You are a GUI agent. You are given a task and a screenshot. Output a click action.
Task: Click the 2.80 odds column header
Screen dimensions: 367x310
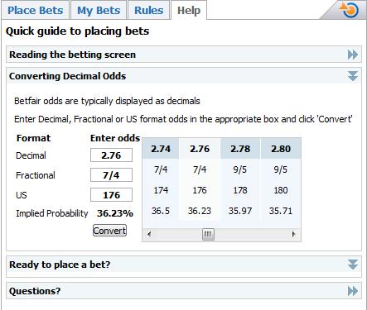[x=281, y=149]
